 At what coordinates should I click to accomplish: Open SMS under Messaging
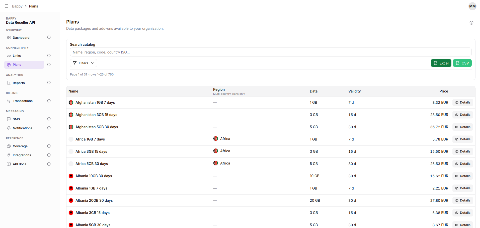click(x=24, y=119)
